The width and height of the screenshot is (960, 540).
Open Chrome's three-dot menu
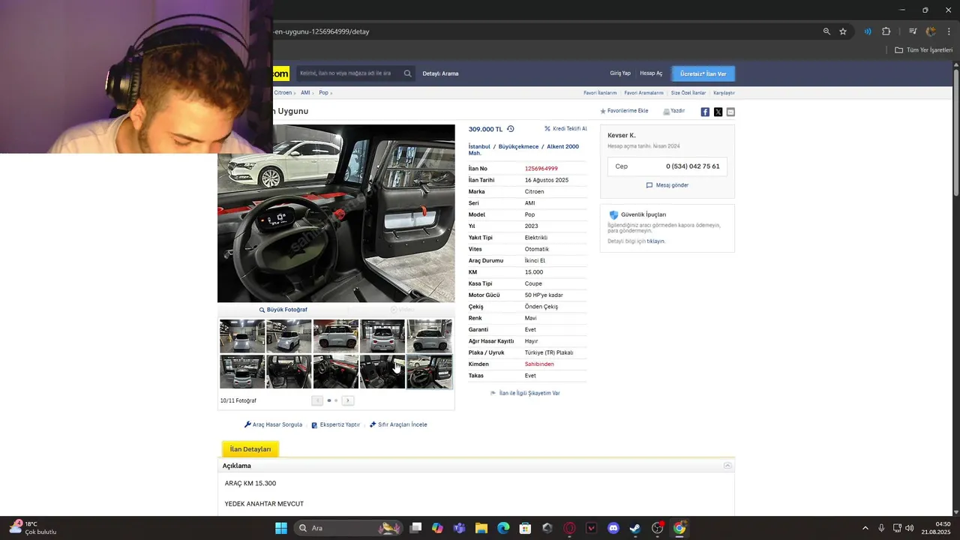pos(949,31)
